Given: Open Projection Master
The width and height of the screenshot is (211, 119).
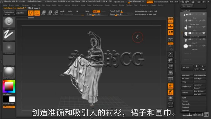Looking at the screenshot, I should (x=9, y=13).
